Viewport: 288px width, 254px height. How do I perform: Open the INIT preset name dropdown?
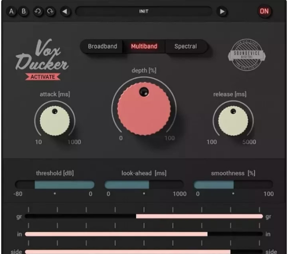coord(144,11)
